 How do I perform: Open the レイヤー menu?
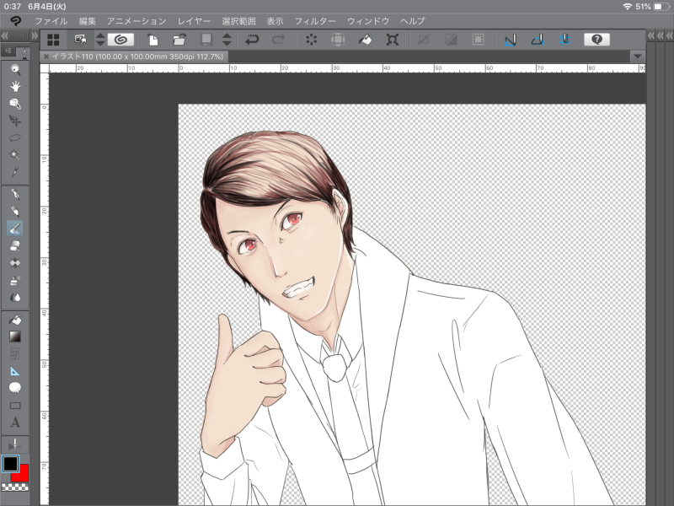click(x=195, y=19)
